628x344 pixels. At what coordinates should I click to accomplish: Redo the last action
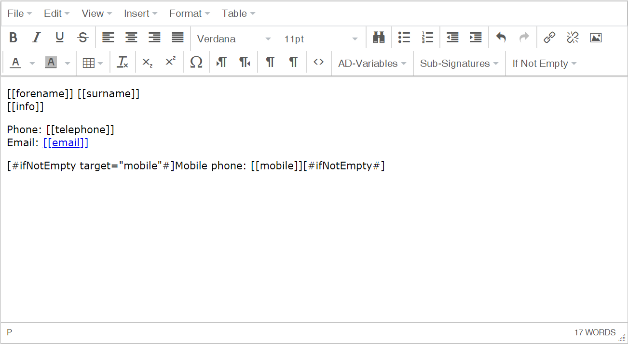(524, 38)
